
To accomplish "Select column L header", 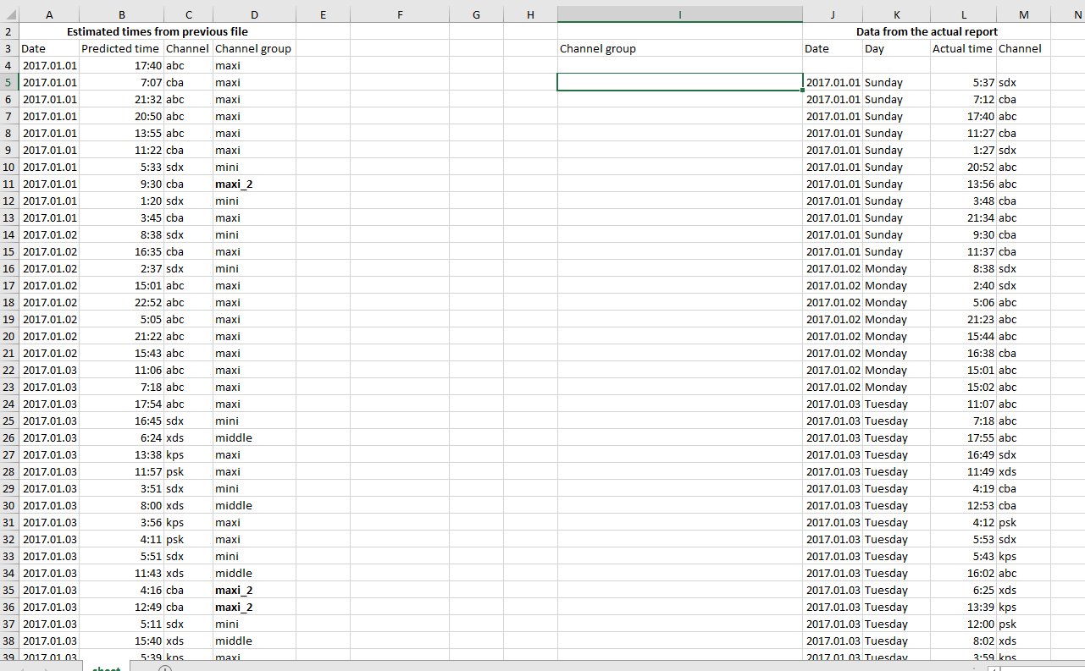I will pos(964,14).
